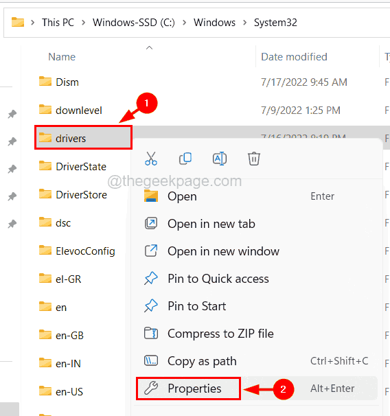
Task: Click the downlevel folder icon
Action: [x=45, y=109]
